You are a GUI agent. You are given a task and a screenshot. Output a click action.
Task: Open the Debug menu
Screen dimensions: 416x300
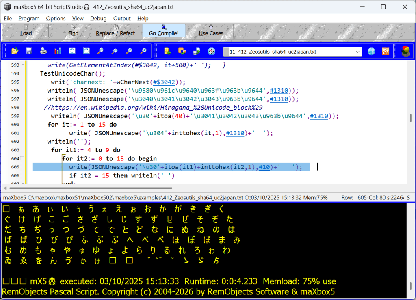98,18
